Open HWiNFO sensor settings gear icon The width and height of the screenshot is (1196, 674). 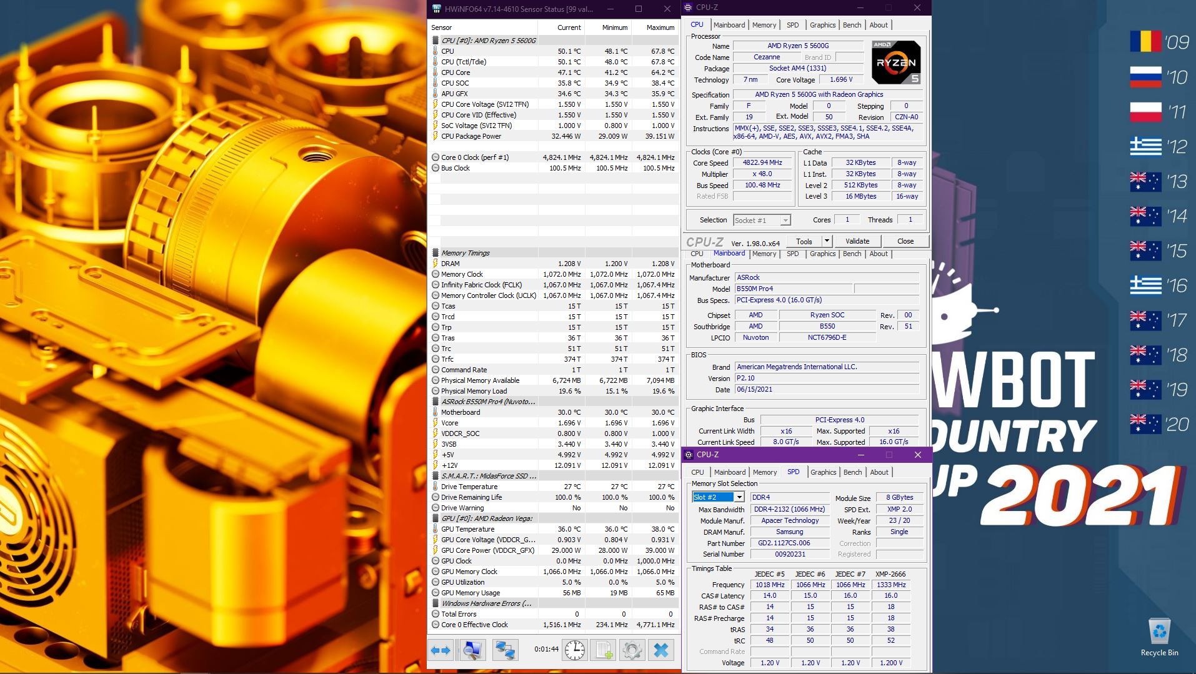pos(632,650)
